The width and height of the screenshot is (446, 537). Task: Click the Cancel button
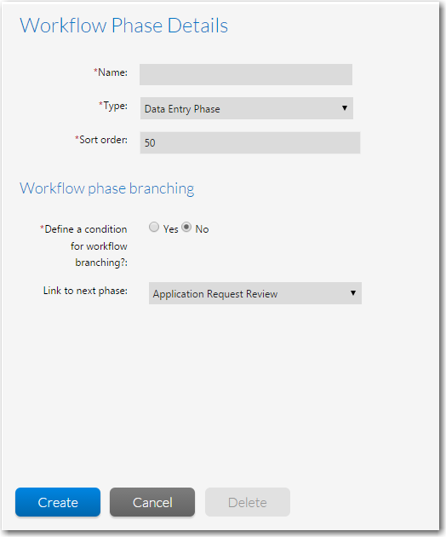click(x=152, y=502)
